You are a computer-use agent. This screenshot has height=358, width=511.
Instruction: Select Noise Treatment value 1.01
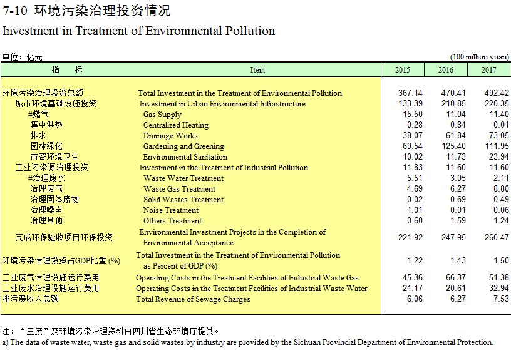[415, 210]
